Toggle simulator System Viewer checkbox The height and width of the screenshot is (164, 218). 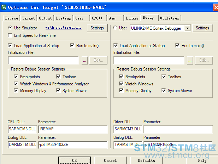click(58, 91)
